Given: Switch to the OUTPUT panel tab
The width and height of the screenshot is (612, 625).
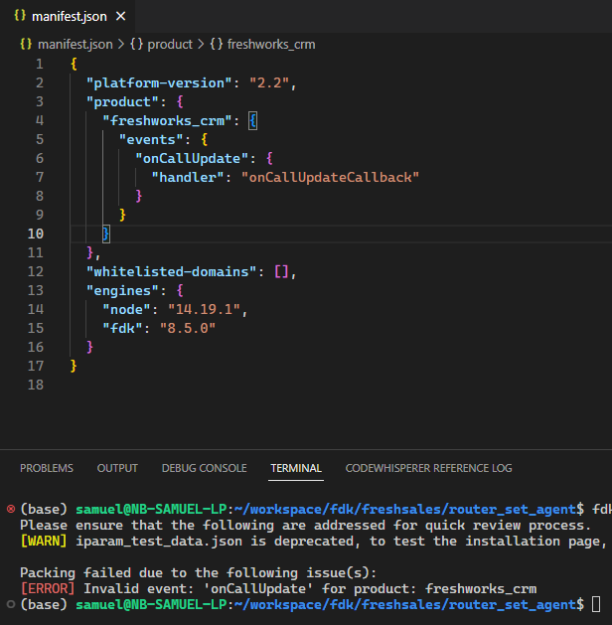Looking at the screenshot, I should 117,468.
